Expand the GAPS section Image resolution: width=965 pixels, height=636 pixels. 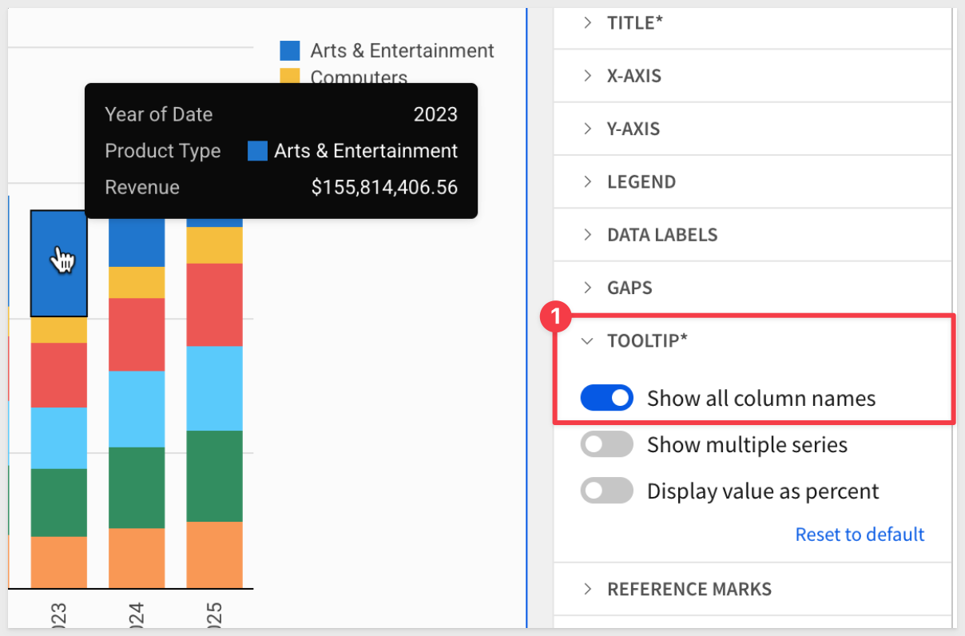pyautogui.click(x=629, y=288)
